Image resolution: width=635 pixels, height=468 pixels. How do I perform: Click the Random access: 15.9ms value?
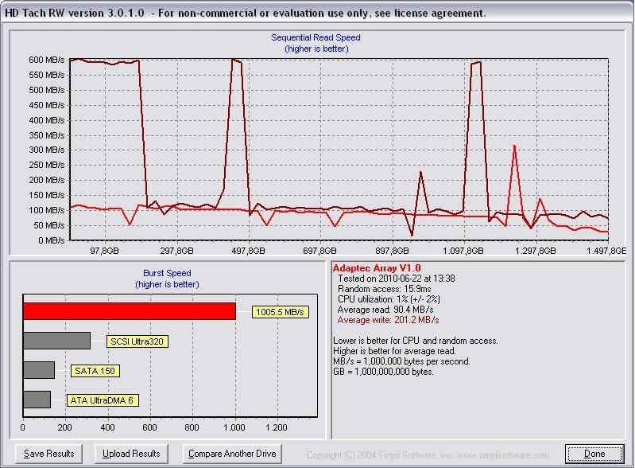click(385, 289)
